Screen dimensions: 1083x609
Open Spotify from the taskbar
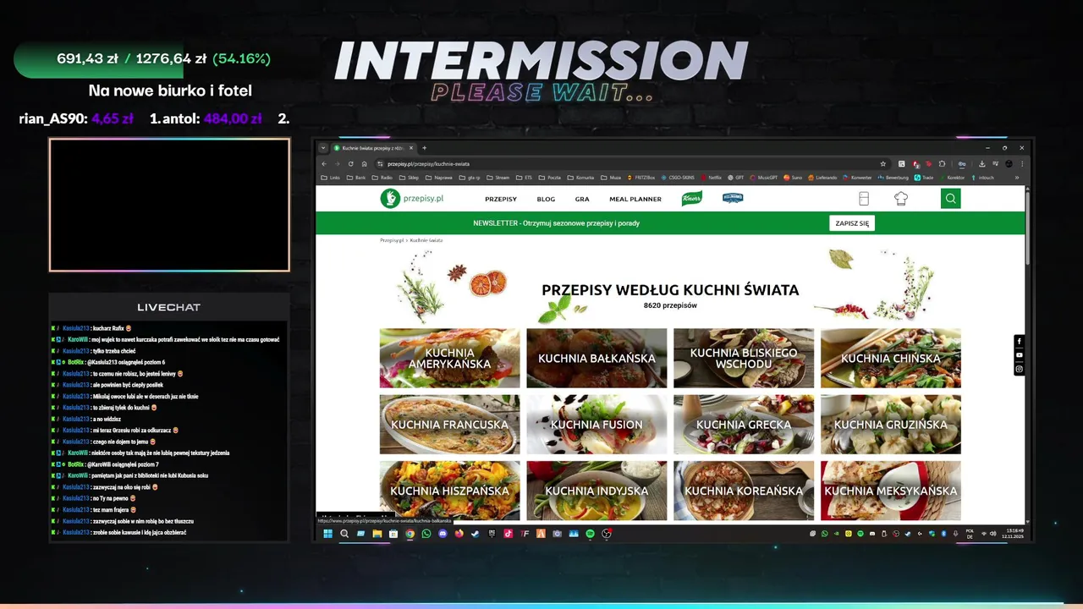590,534
